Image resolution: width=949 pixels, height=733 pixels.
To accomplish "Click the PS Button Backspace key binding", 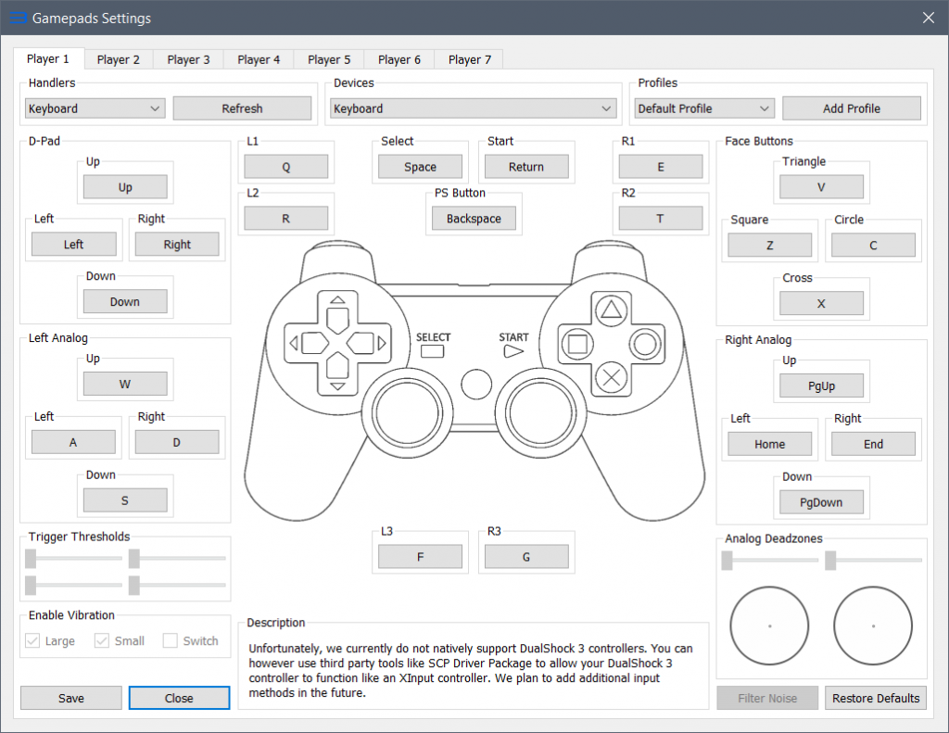I will [474, 219].
